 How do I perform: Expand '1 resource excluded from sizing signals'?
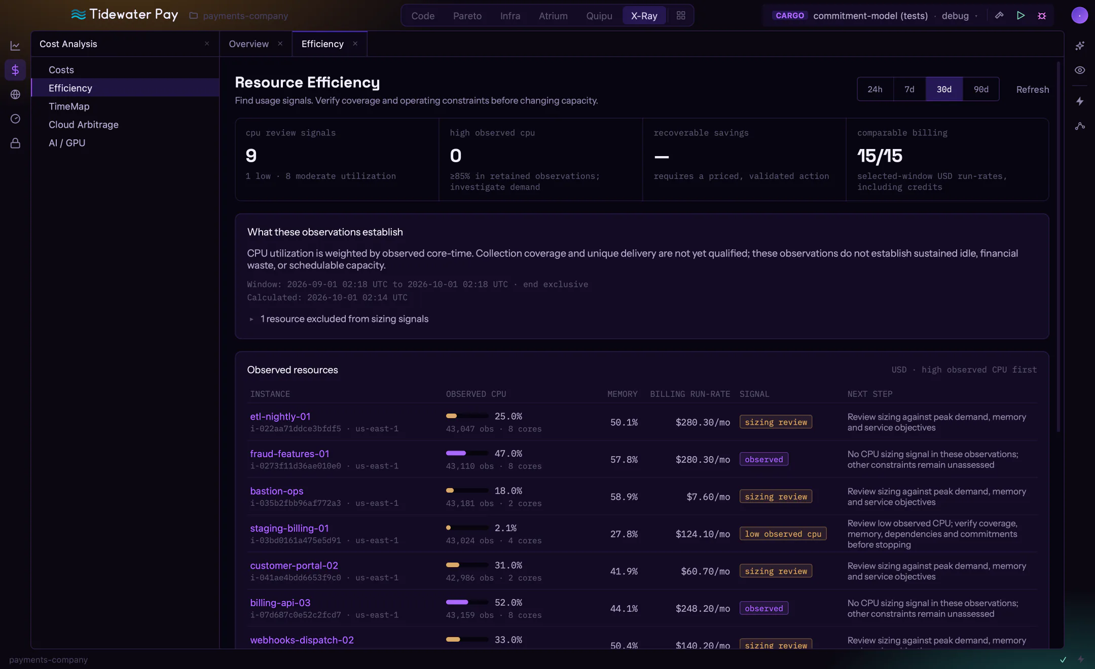(339, 319)
